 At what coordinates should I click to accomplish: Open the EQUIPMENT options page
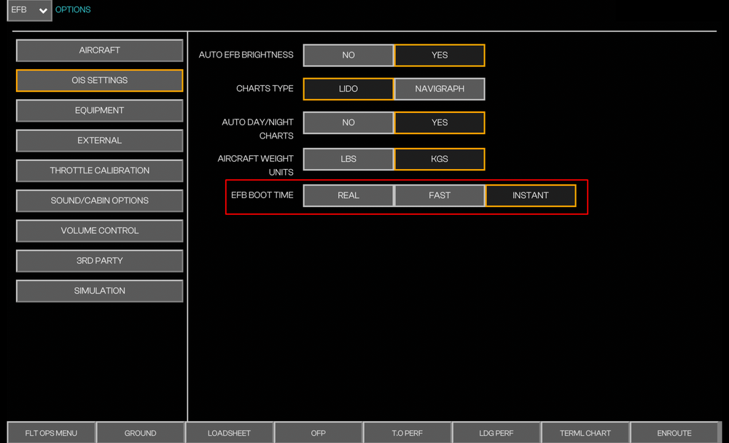100,111
